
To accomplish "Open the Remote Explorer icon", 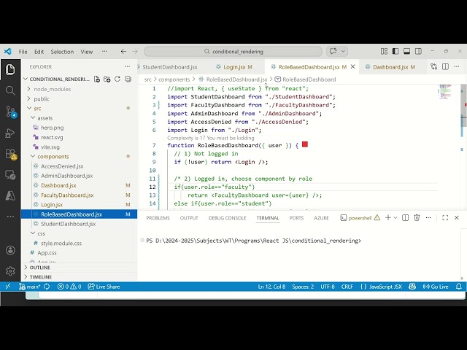I will pyautogui.click(x=10, y=175).
